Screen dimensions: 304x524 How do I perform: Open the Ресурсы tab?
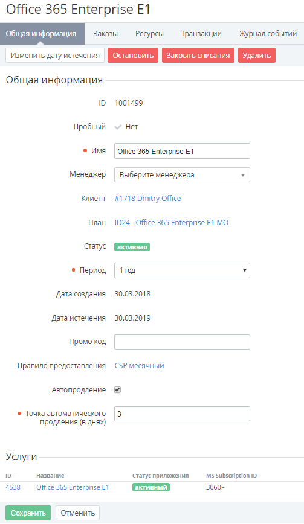[149, 34]
